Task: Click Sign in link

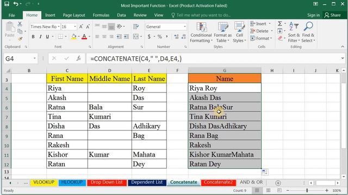Action: pyautogui.click(x=313, y=15)
